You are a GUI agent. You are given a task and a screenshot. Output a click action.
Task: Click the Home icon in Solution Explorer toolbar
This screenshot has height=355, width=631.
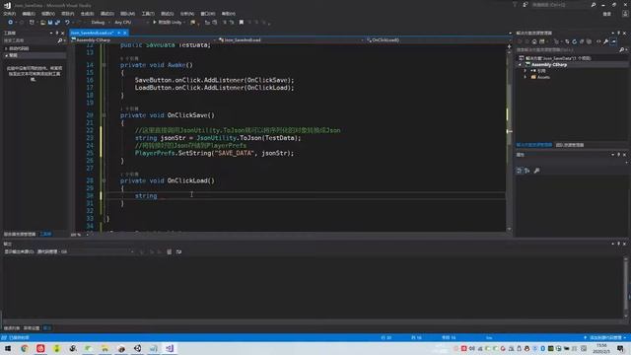coord(534,41)
